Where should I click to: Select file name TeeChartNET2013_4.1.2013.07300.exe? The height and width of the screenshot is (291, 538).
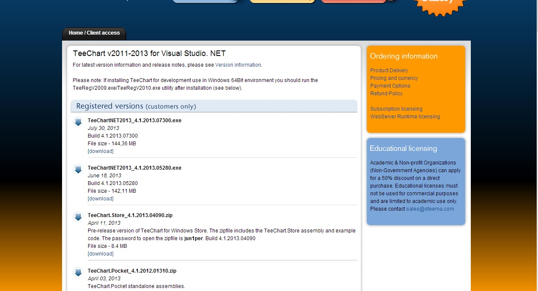click(134, 121)
